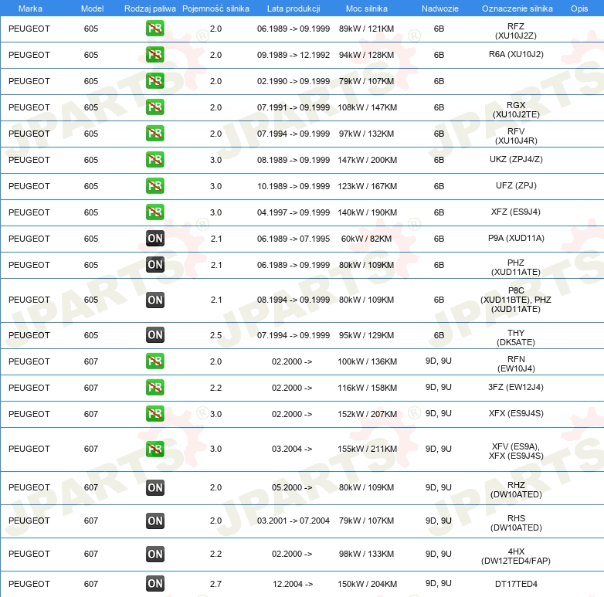Click petrol fuel icon in RFZ (XU10J2Z) row

[154, 29]
